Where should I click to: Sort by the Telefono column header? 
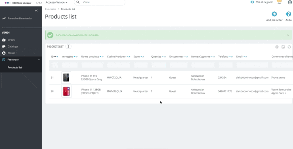223,57
